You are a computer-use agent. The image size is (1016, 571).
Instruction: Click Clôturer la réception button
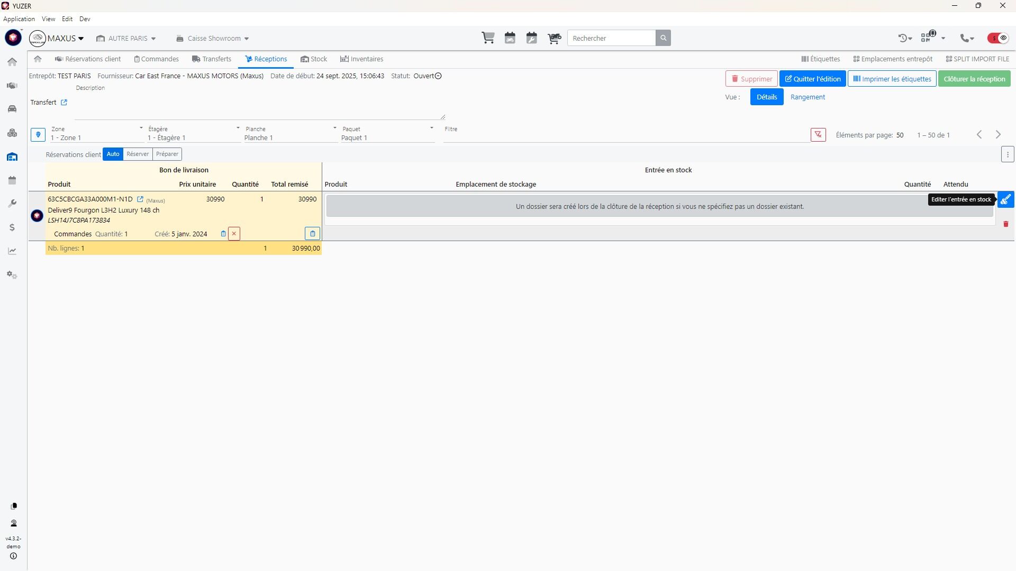click(974, 79)
